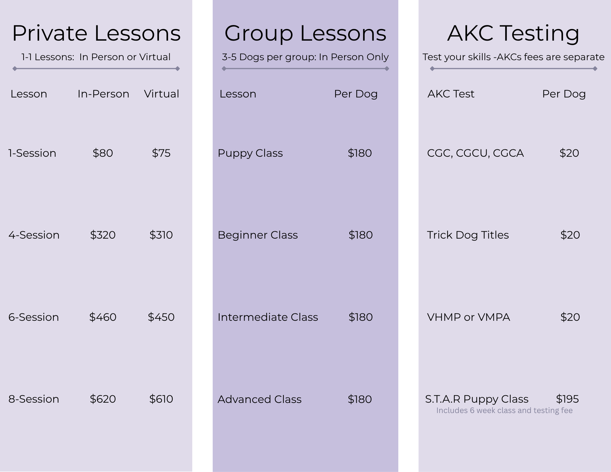This screenshot has height=472, width=611.
Task: Select the divider line under Group Lessons
Action: click(x=305, y=69)
